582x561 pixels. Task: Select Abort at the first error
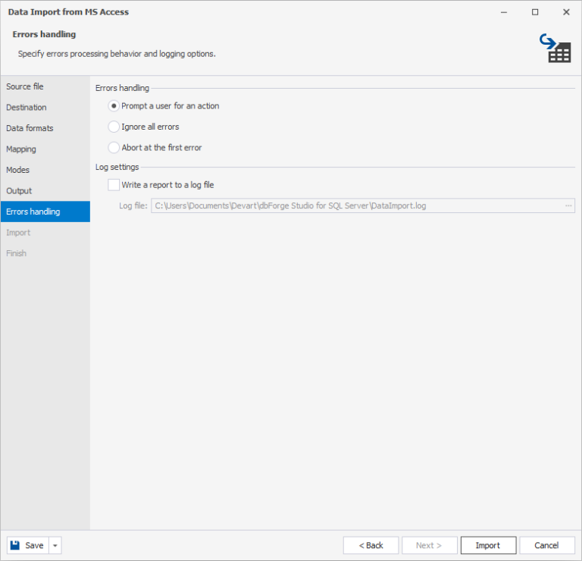pyautogui.click(x=114, y=147)
